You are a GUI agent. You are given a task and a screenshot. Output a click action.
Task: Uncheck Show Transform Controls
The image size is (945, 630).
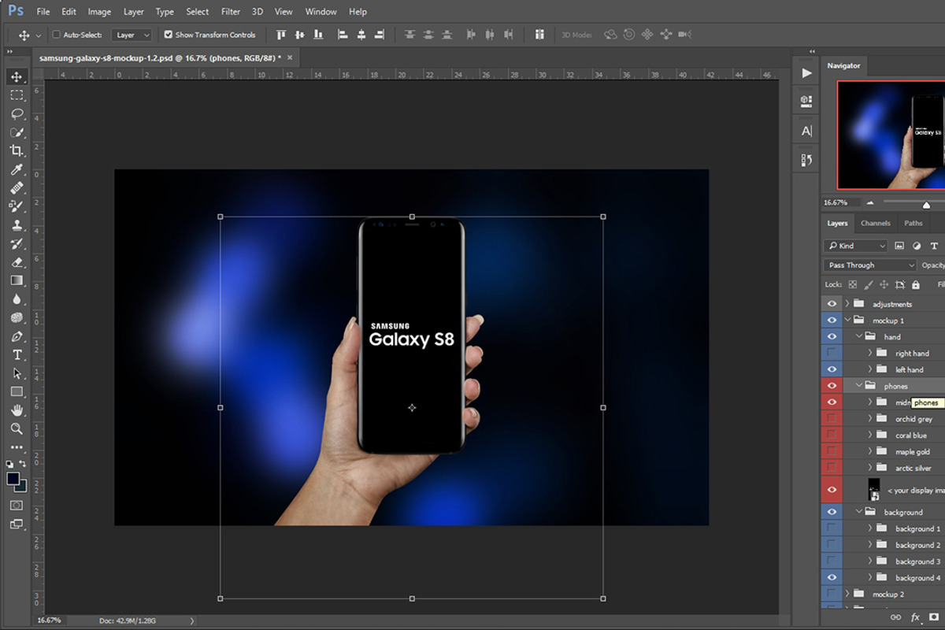point(168,35)
